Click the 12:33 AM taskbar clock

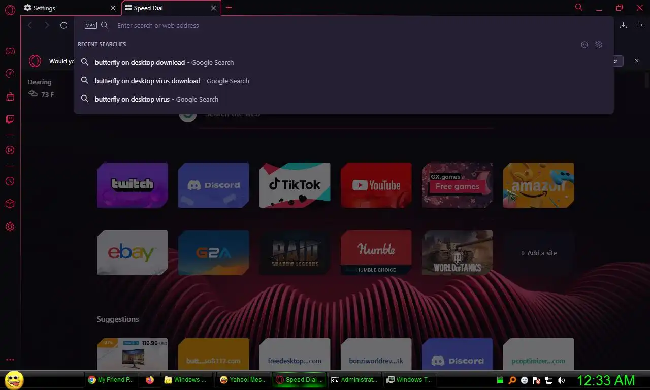click(x=606, y=380)
